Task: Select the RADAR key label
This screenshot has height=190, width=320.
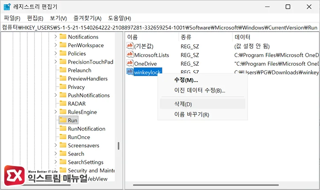Action: point(77,104)
